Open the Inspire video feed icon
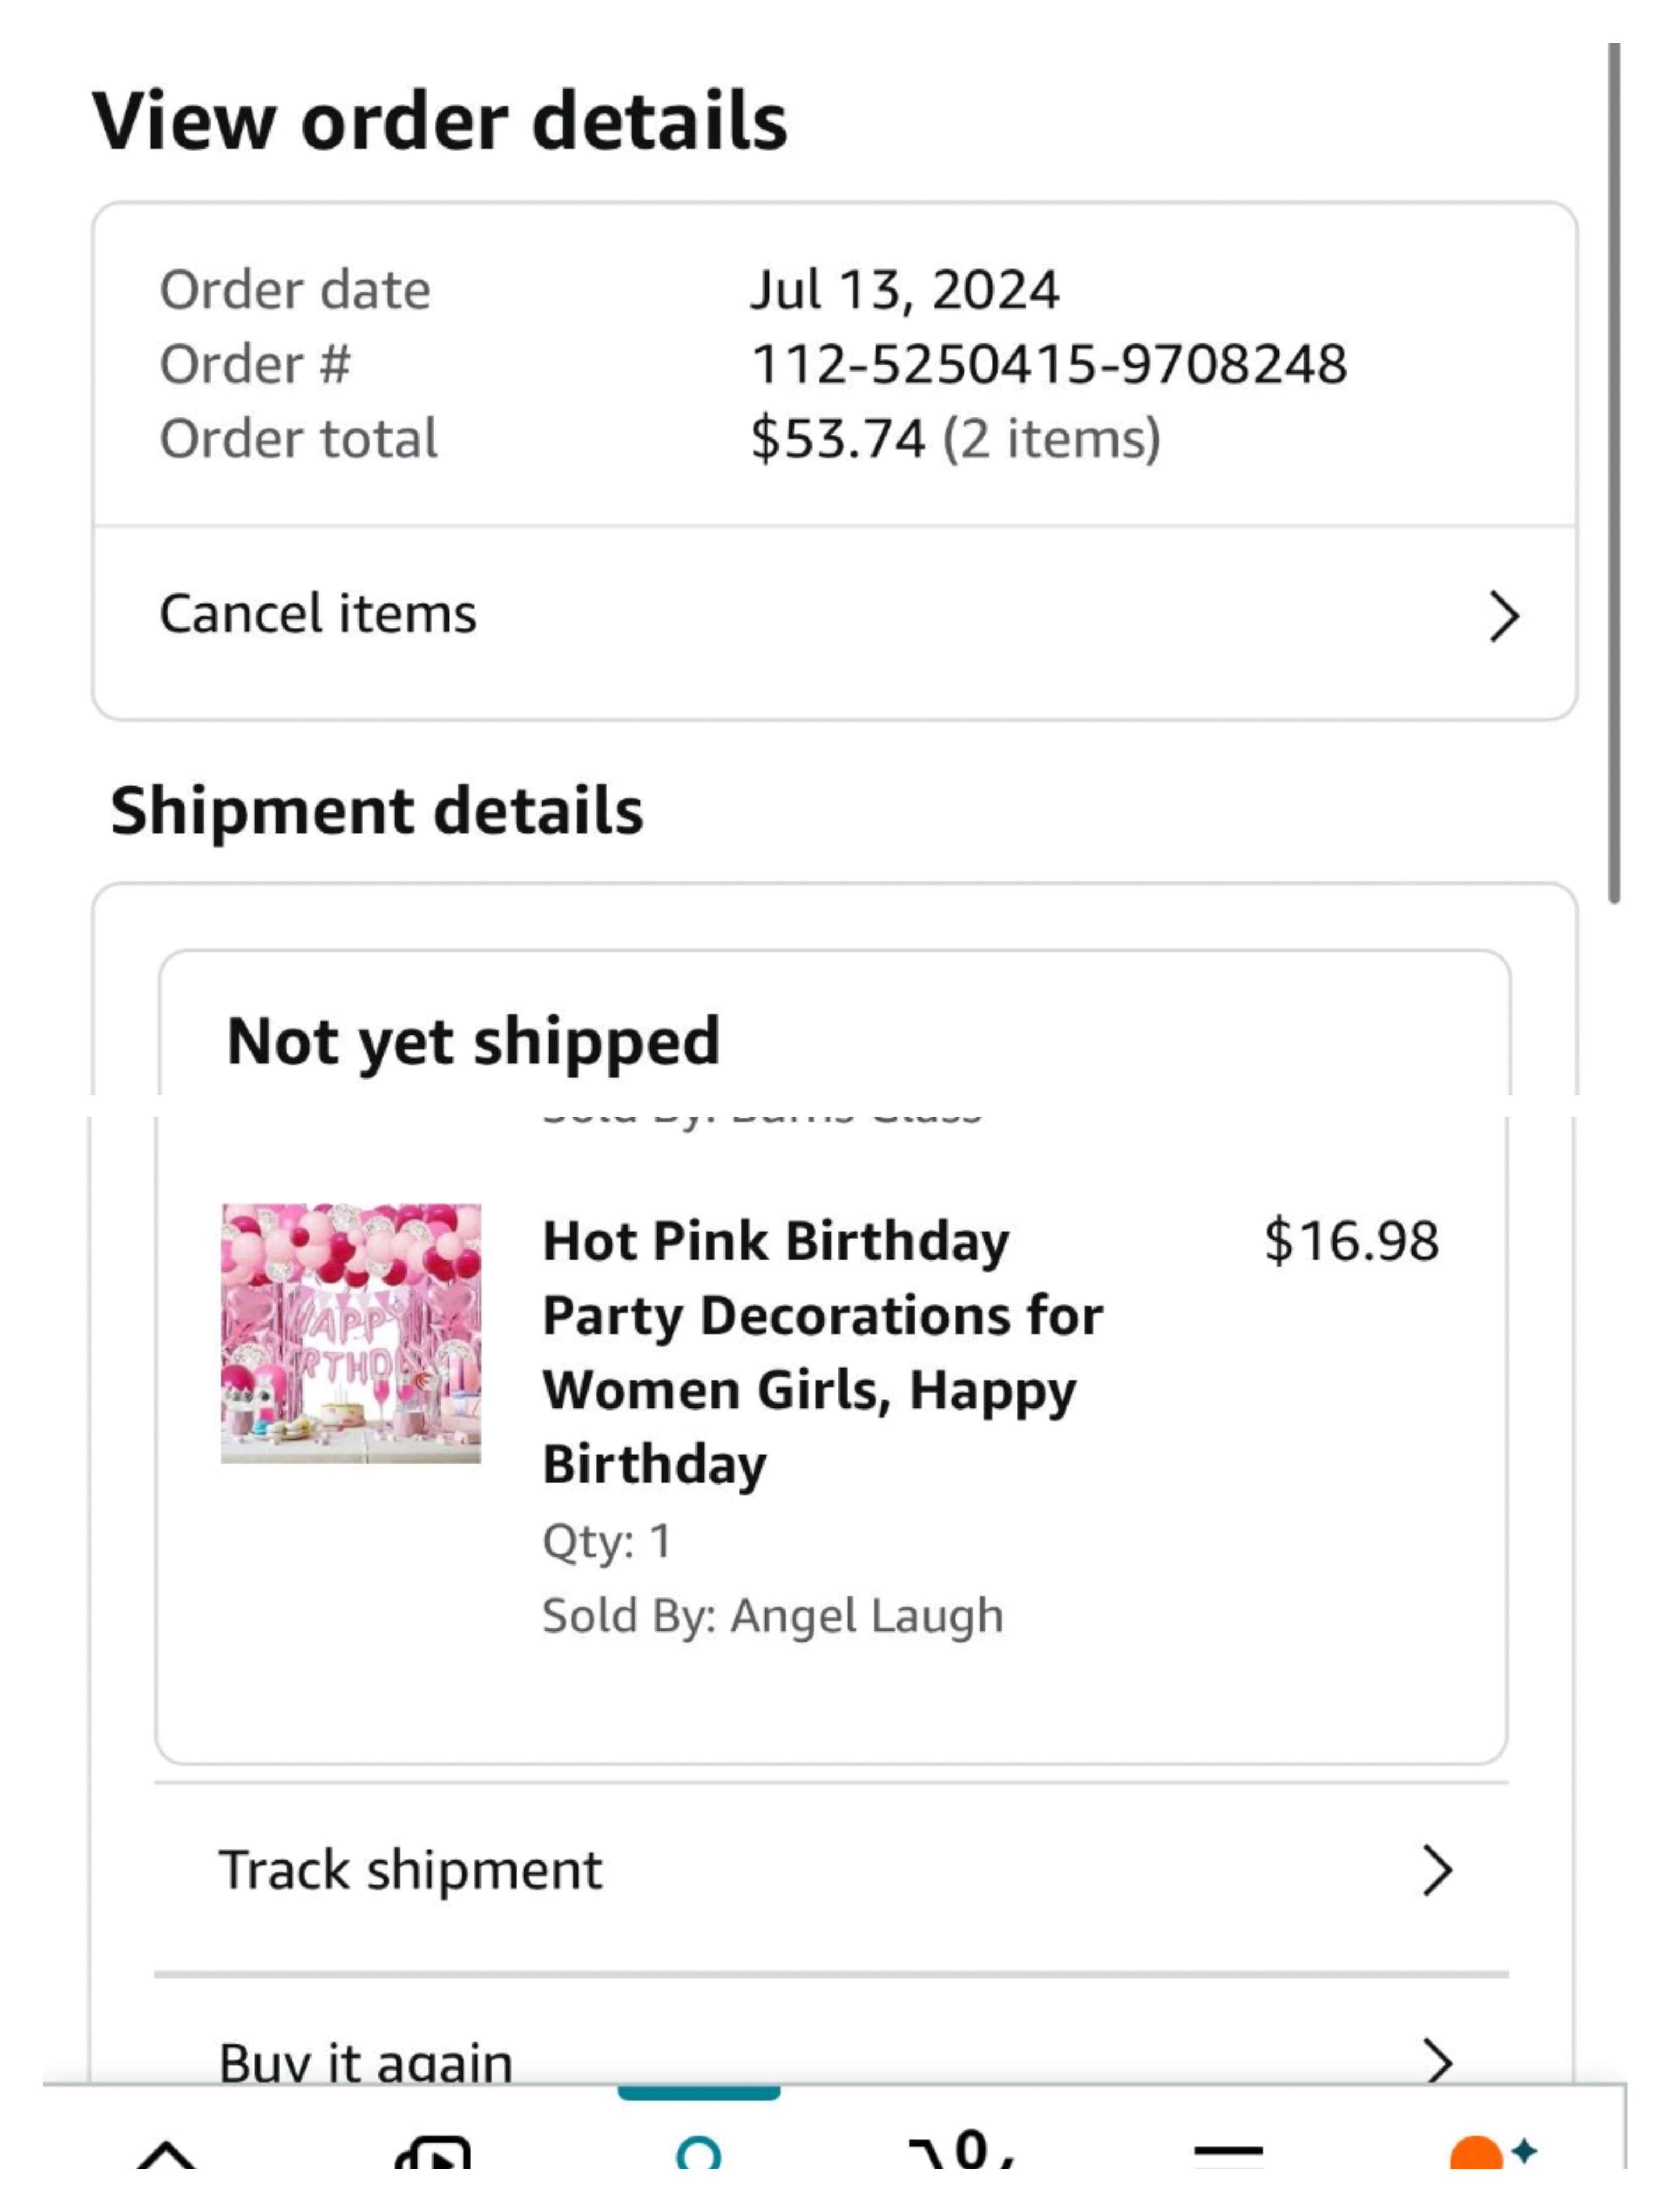The width and height of the screenshot is (1677, 2212). (432, 2152)
